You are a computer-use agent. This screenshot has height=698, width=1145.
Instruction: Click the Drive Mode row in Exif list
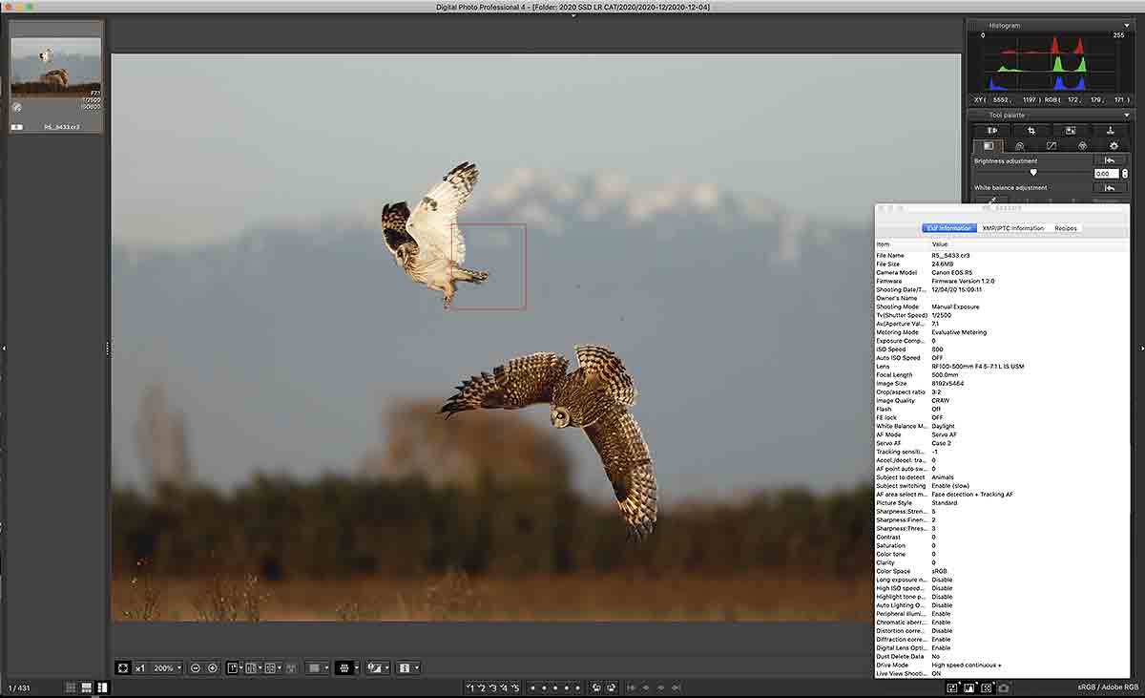(x=1002, y=665)
